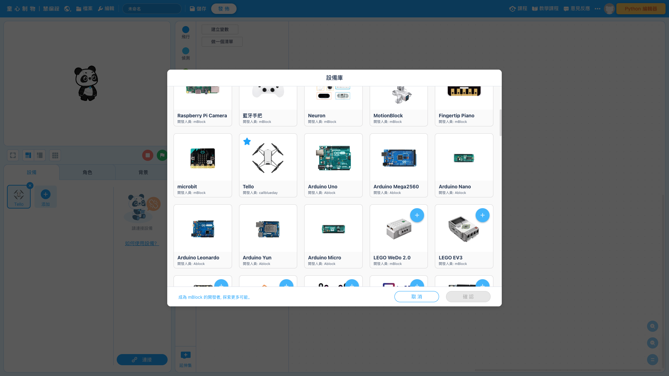Open the language globe menu
Image resolution: width=669 pixels, height=376 pixels.
click(68, 9)
